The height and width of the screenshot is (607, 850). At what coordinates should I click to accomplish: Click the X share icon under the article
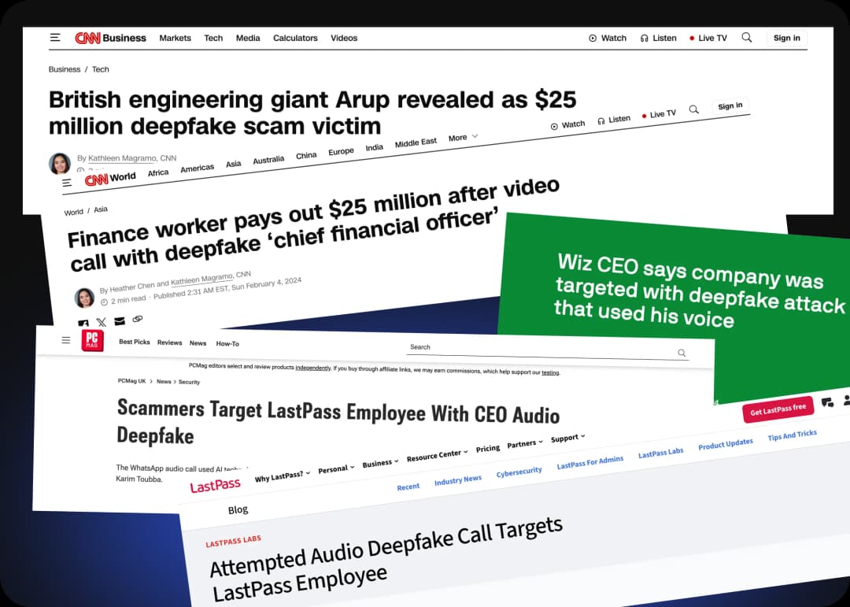point(102,322)
